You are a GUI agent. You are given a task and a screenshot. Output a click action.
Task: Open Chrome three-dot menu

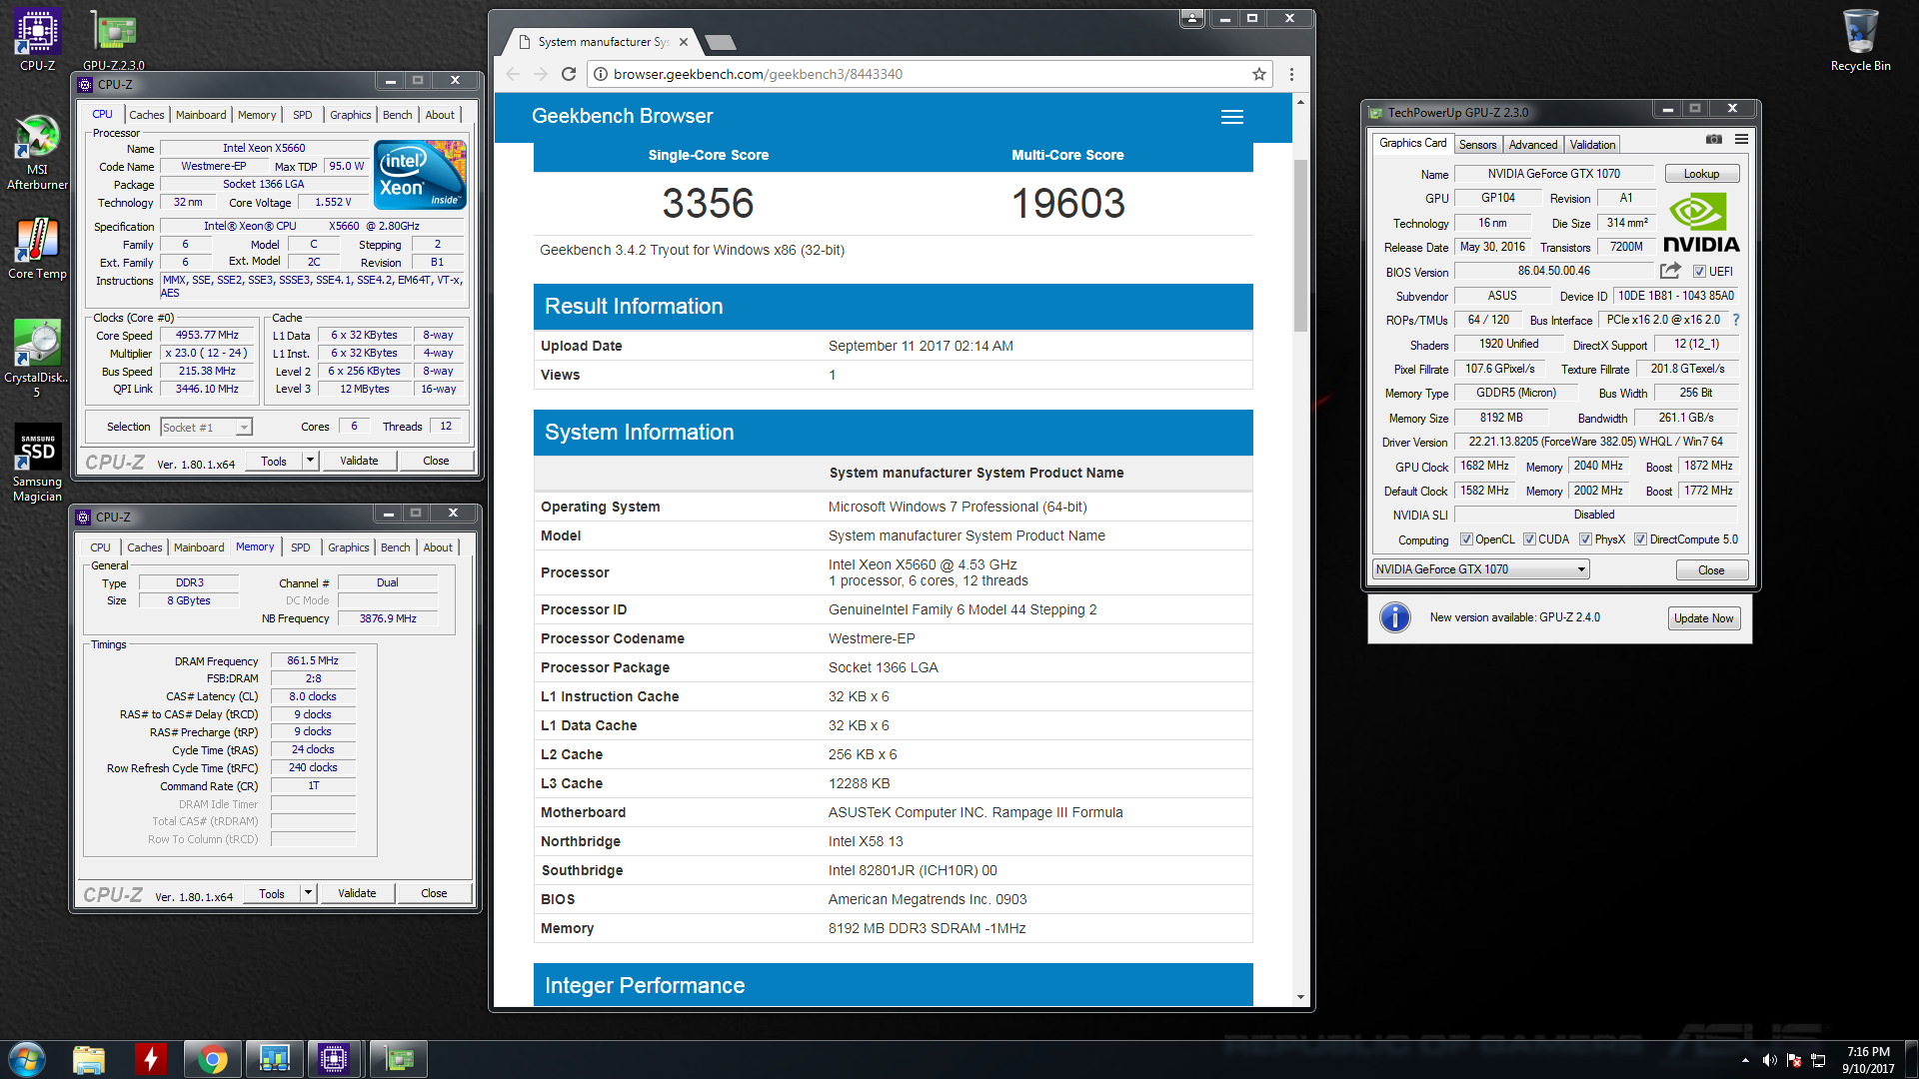pos(1291,74)
